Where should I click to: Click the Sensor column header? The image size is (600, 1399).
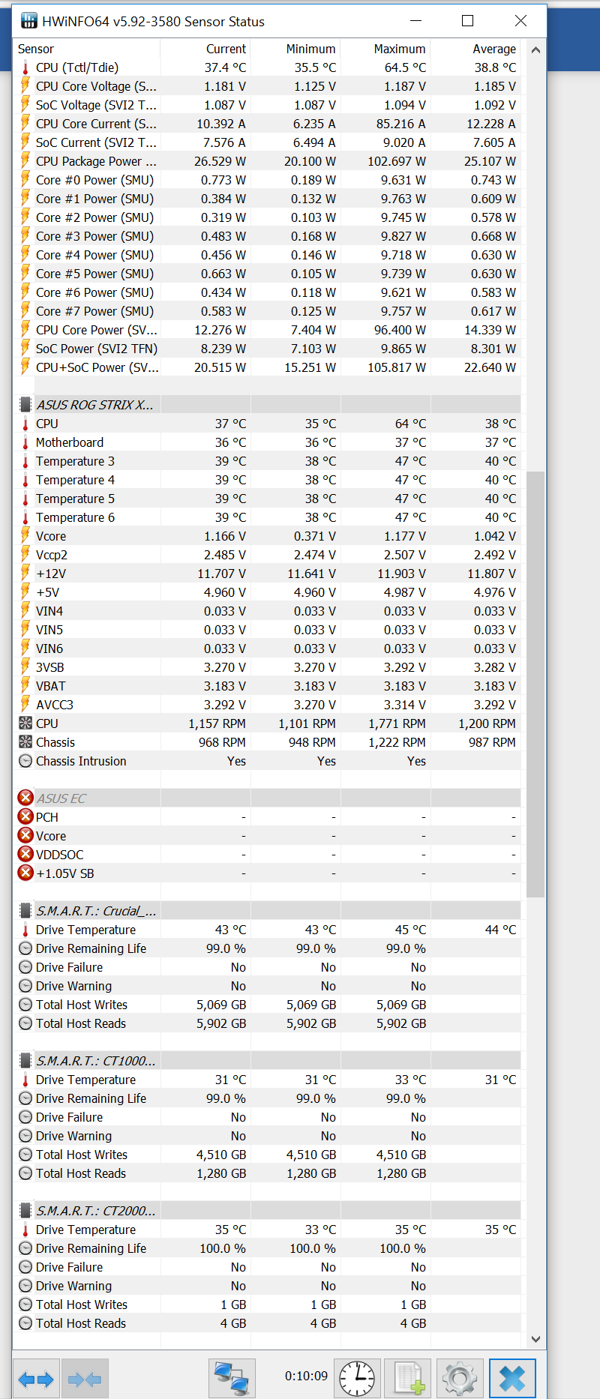click(x=87, y=49)
